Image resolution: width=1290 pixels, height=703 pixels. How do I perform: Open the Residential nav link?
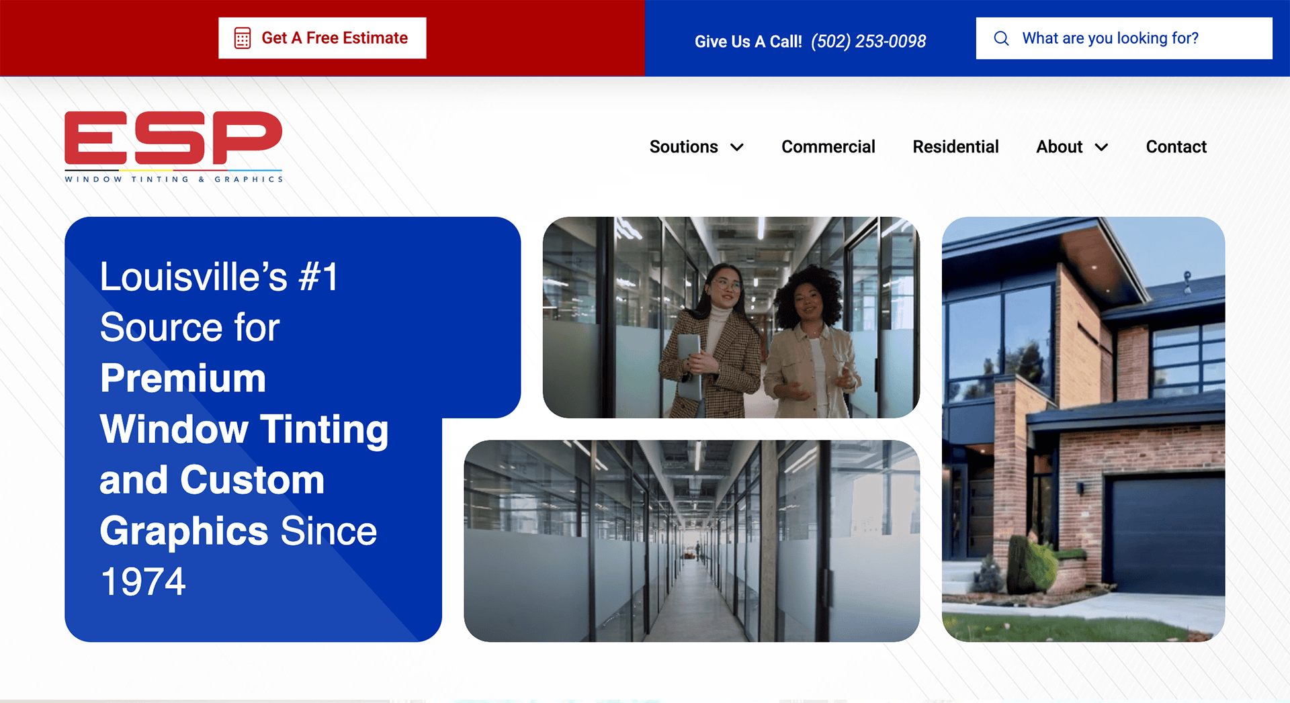(955, 147)
